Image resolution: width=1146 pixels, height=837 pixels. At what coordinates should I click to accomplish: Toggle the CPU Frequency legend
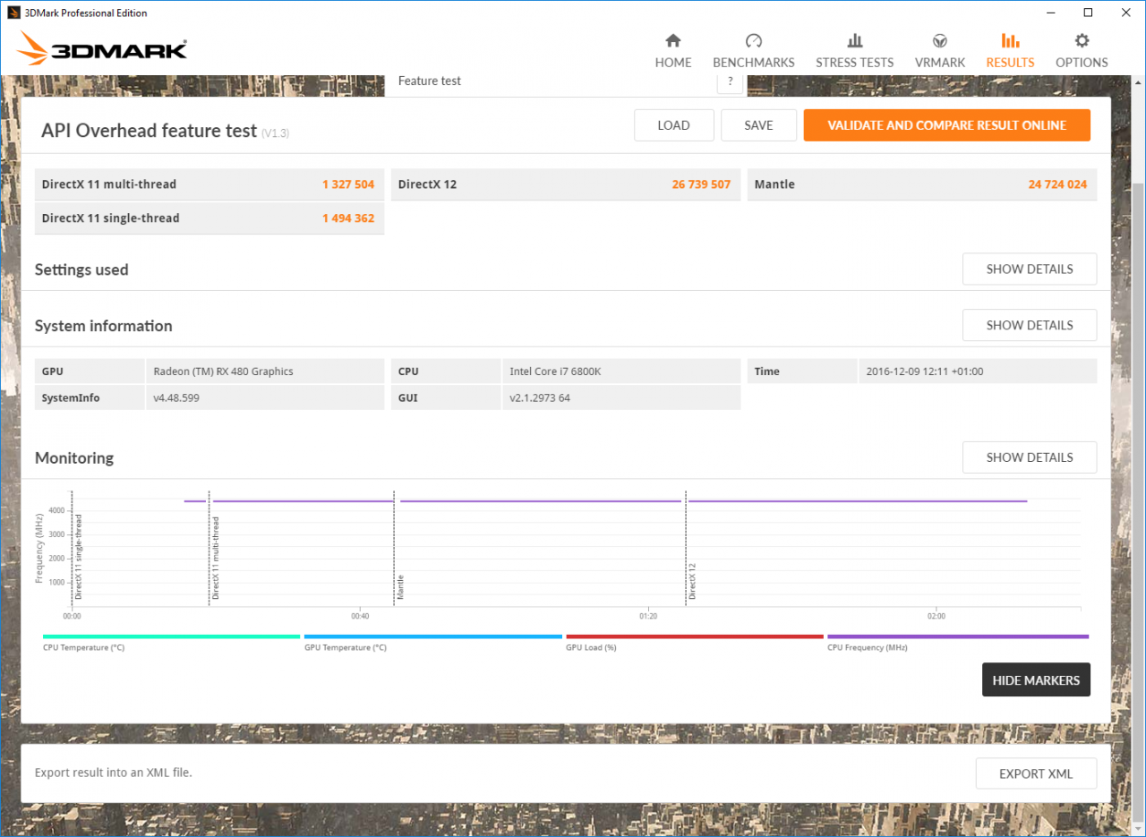958,641
